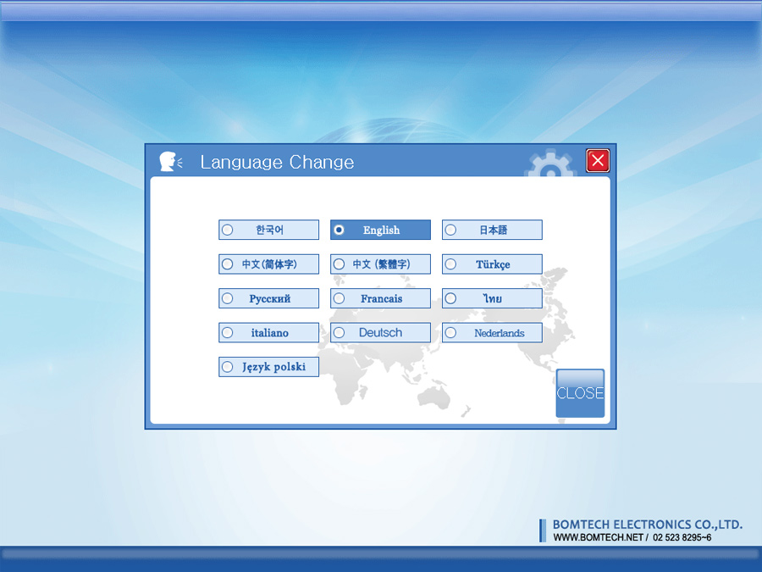Switch to Język polski
This screenshot has height=572, width=762.
click(268, 367)
